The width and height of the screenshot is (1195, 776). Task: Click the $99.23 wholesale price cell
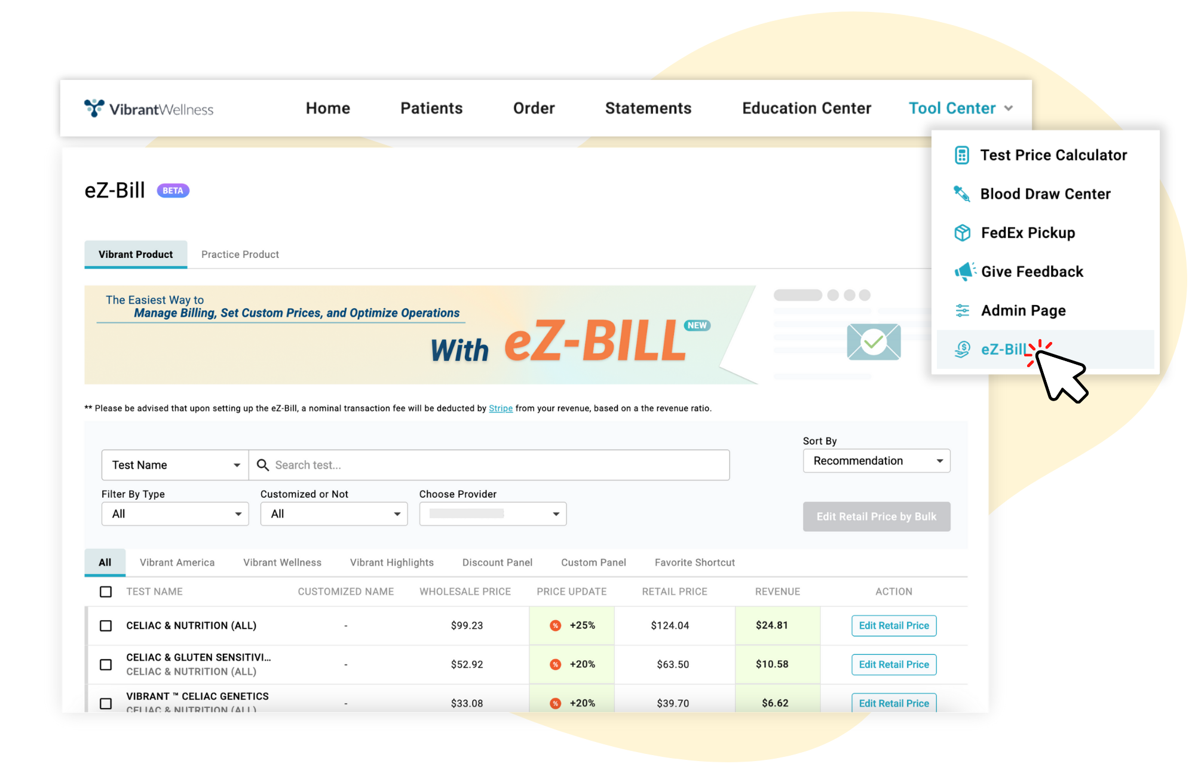pyautogui.click(x=467, y=626)
